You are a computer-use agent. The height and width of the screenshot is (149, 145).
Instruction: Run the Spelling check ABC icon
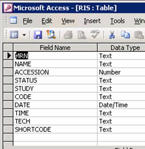(x=95, y=34)
